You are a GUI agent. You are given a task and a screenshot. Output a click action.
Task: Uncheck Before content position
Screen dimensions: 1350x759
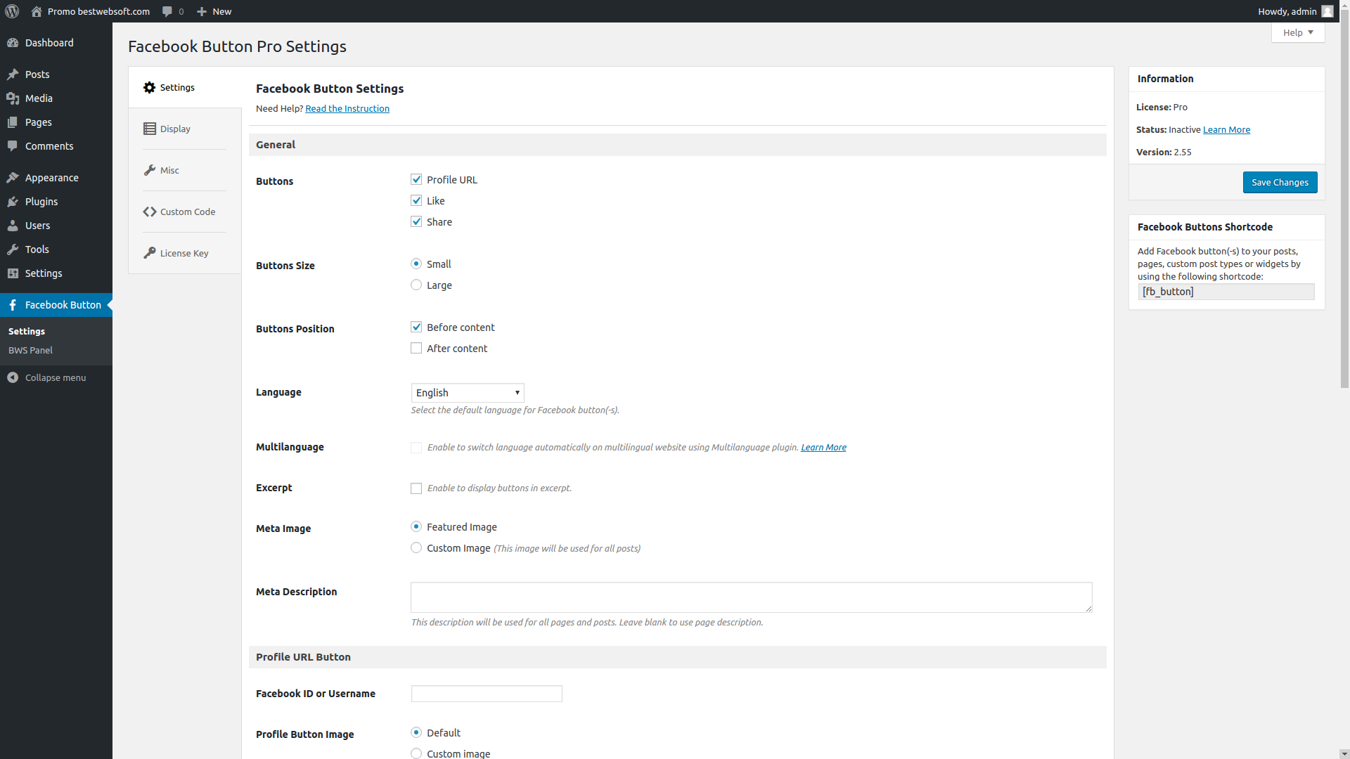[x=416, y=327]
